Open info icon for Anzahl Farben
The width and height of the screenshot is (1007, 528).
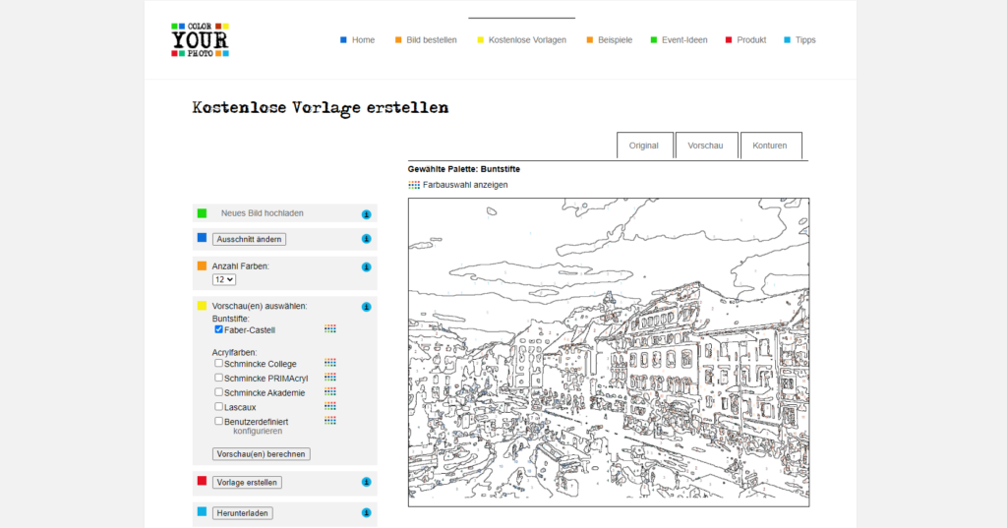click(366, 267)
